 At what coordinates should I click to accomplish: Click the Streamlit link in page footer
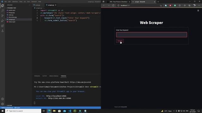pos(124,107)
